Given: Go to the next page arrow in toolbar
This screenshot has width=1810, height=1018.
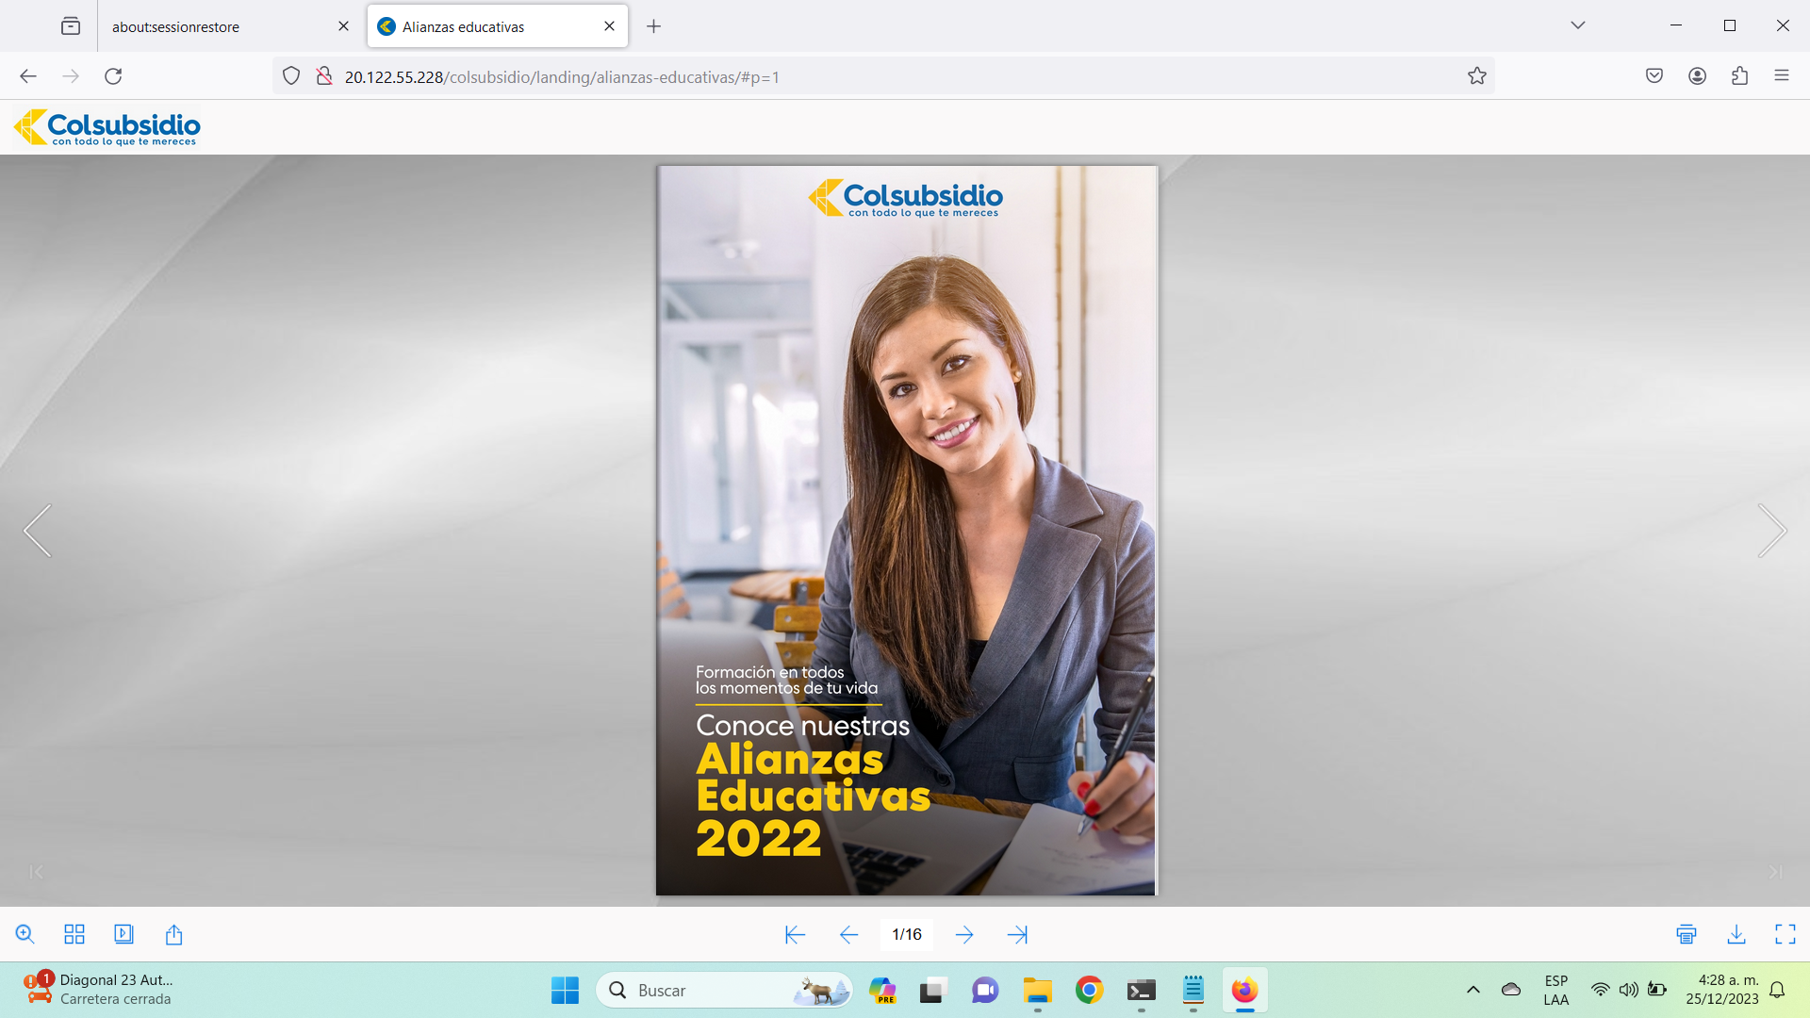Looking at the screenshot, I should click(964, 934).
